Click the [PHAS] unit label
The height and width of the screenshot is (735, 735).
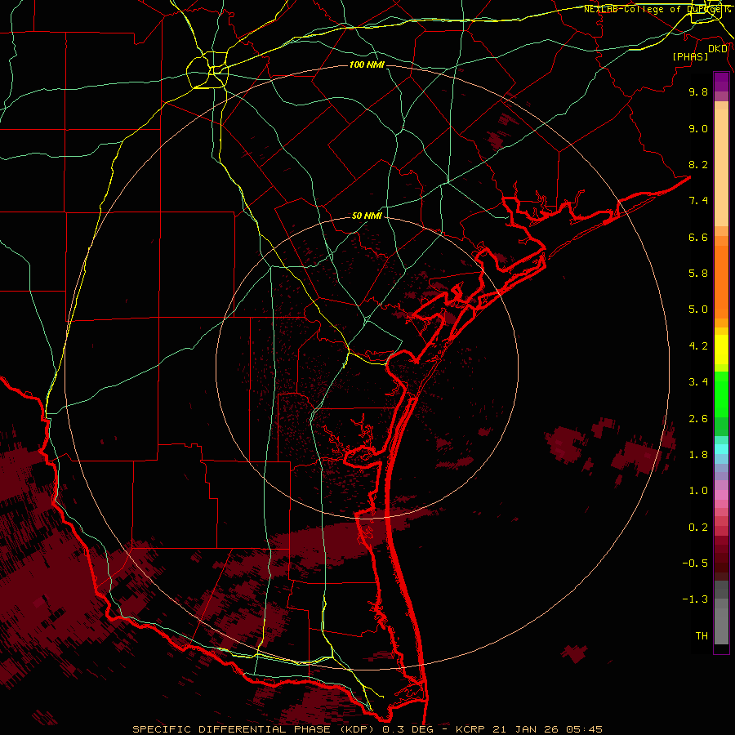(690, 57)
